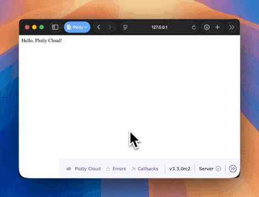
Task: Open Plotly Cloud in dev tools bar
Action: point(88,169)
